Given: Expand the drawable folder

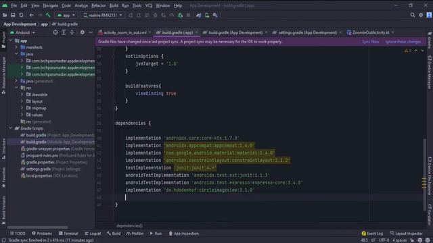Looking at the screenshot, I should tap(22, 94).
